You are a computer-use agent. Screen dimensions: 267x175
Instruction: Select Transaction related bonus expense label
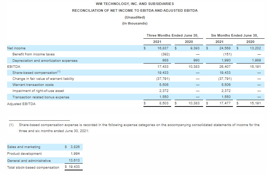click(41, 97)
